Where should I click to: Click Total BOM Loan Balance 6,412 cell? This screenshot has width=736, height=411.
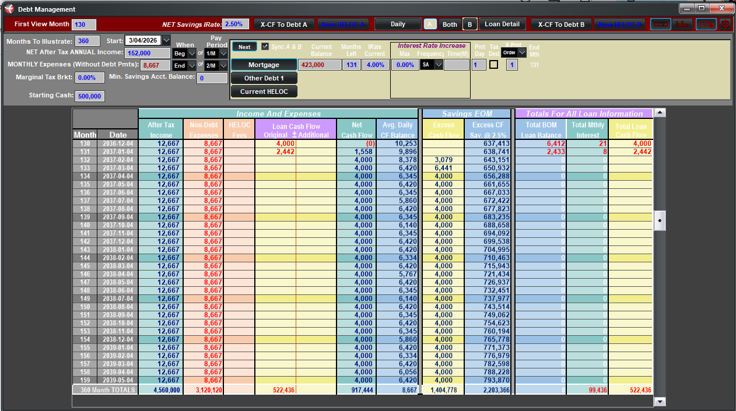pyautogui.click(x=541, y=143)
